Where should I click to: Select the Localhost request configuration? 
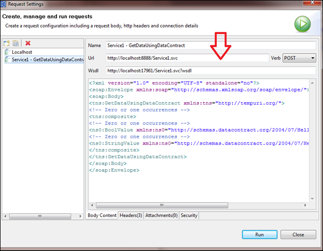22,52
